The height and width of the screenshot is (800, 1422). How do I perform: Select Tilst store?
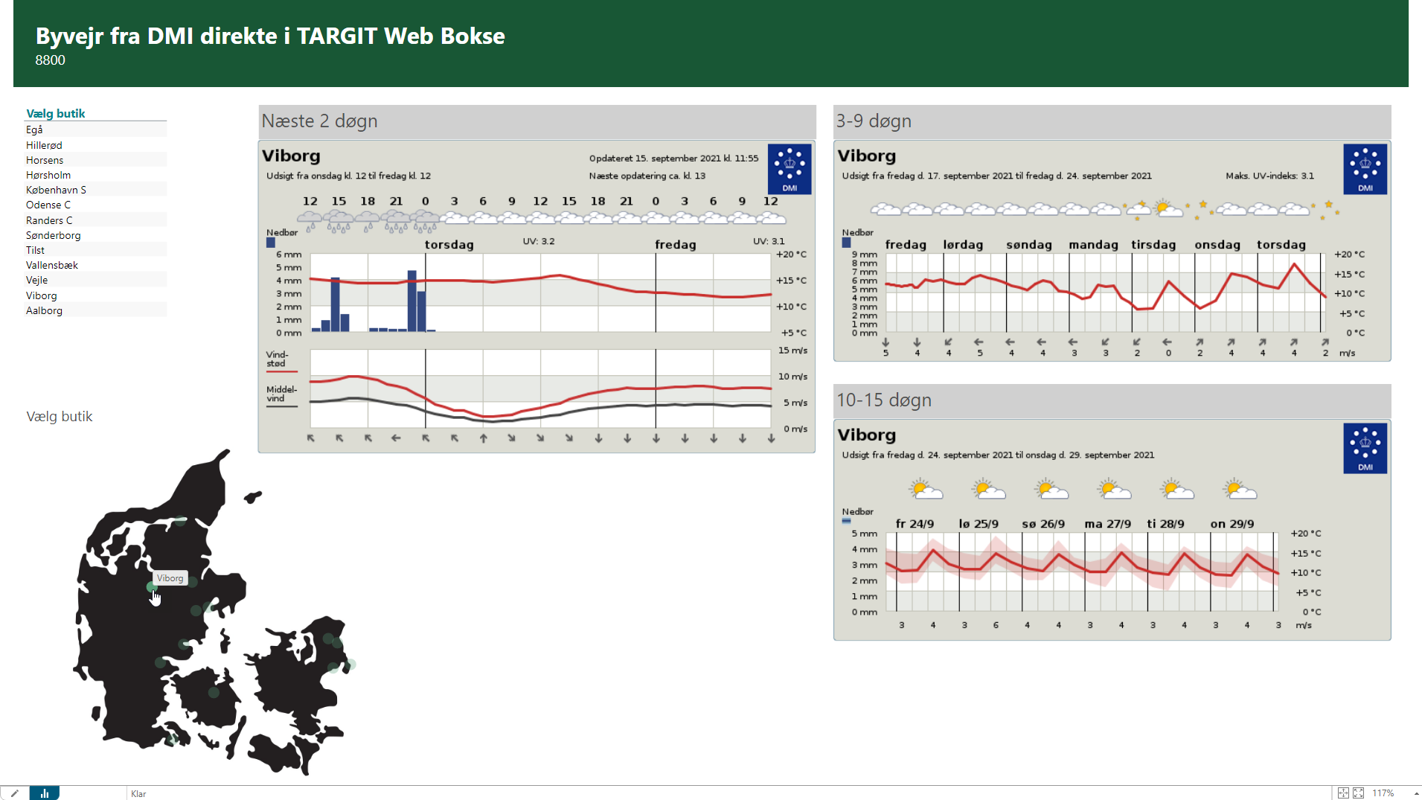click(35, 250)
